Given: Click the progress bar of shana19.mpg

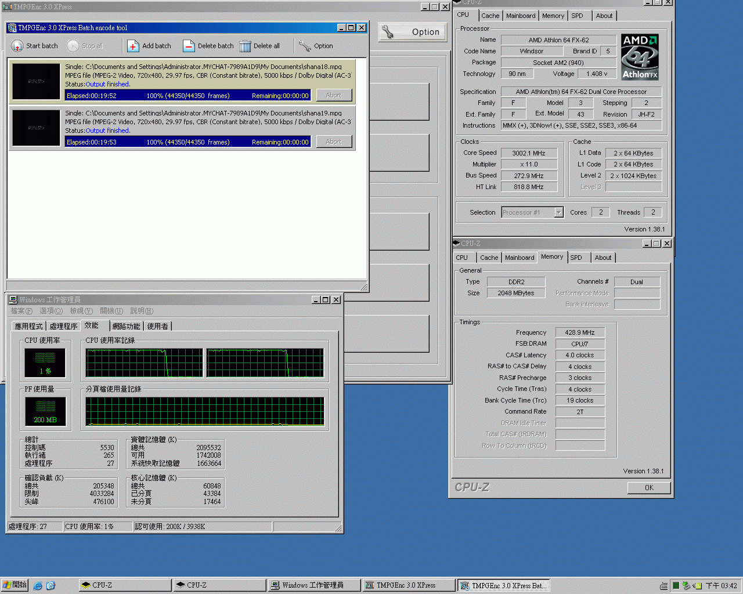Looking at the screenshot, I should (187, 142).
